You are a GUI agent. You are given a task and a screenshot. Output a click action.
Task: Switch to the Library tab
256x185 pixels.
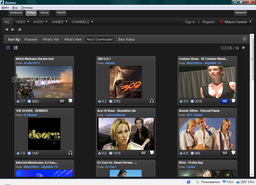tap(44, 13)
